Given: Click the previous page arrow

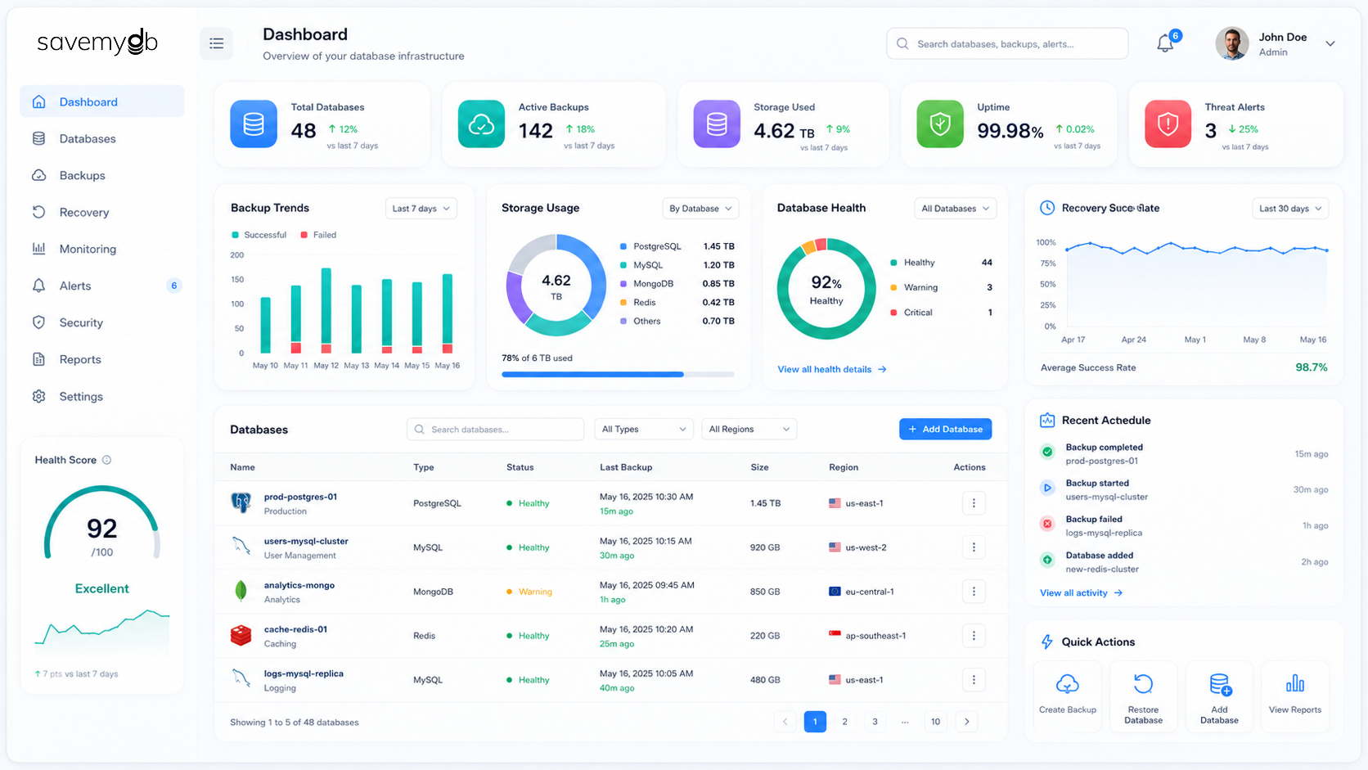Looking at the screenshot, I should coord(785,721).
